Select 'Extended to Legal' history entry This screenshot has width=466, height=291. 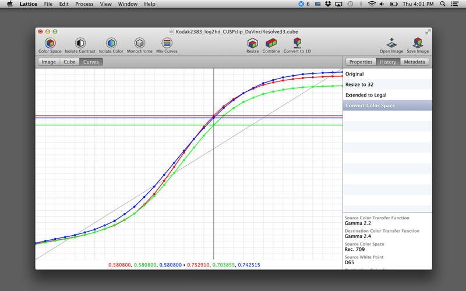366,95
